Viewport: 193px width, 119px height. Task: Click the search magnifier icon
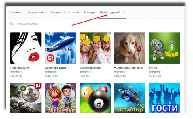click(12, 24)
